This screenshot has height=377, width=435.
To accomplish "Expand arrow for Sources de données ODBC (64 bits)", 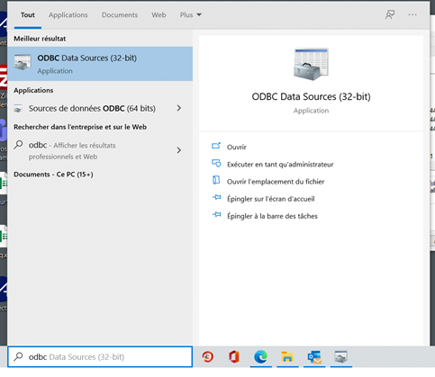I will [179, 108].
